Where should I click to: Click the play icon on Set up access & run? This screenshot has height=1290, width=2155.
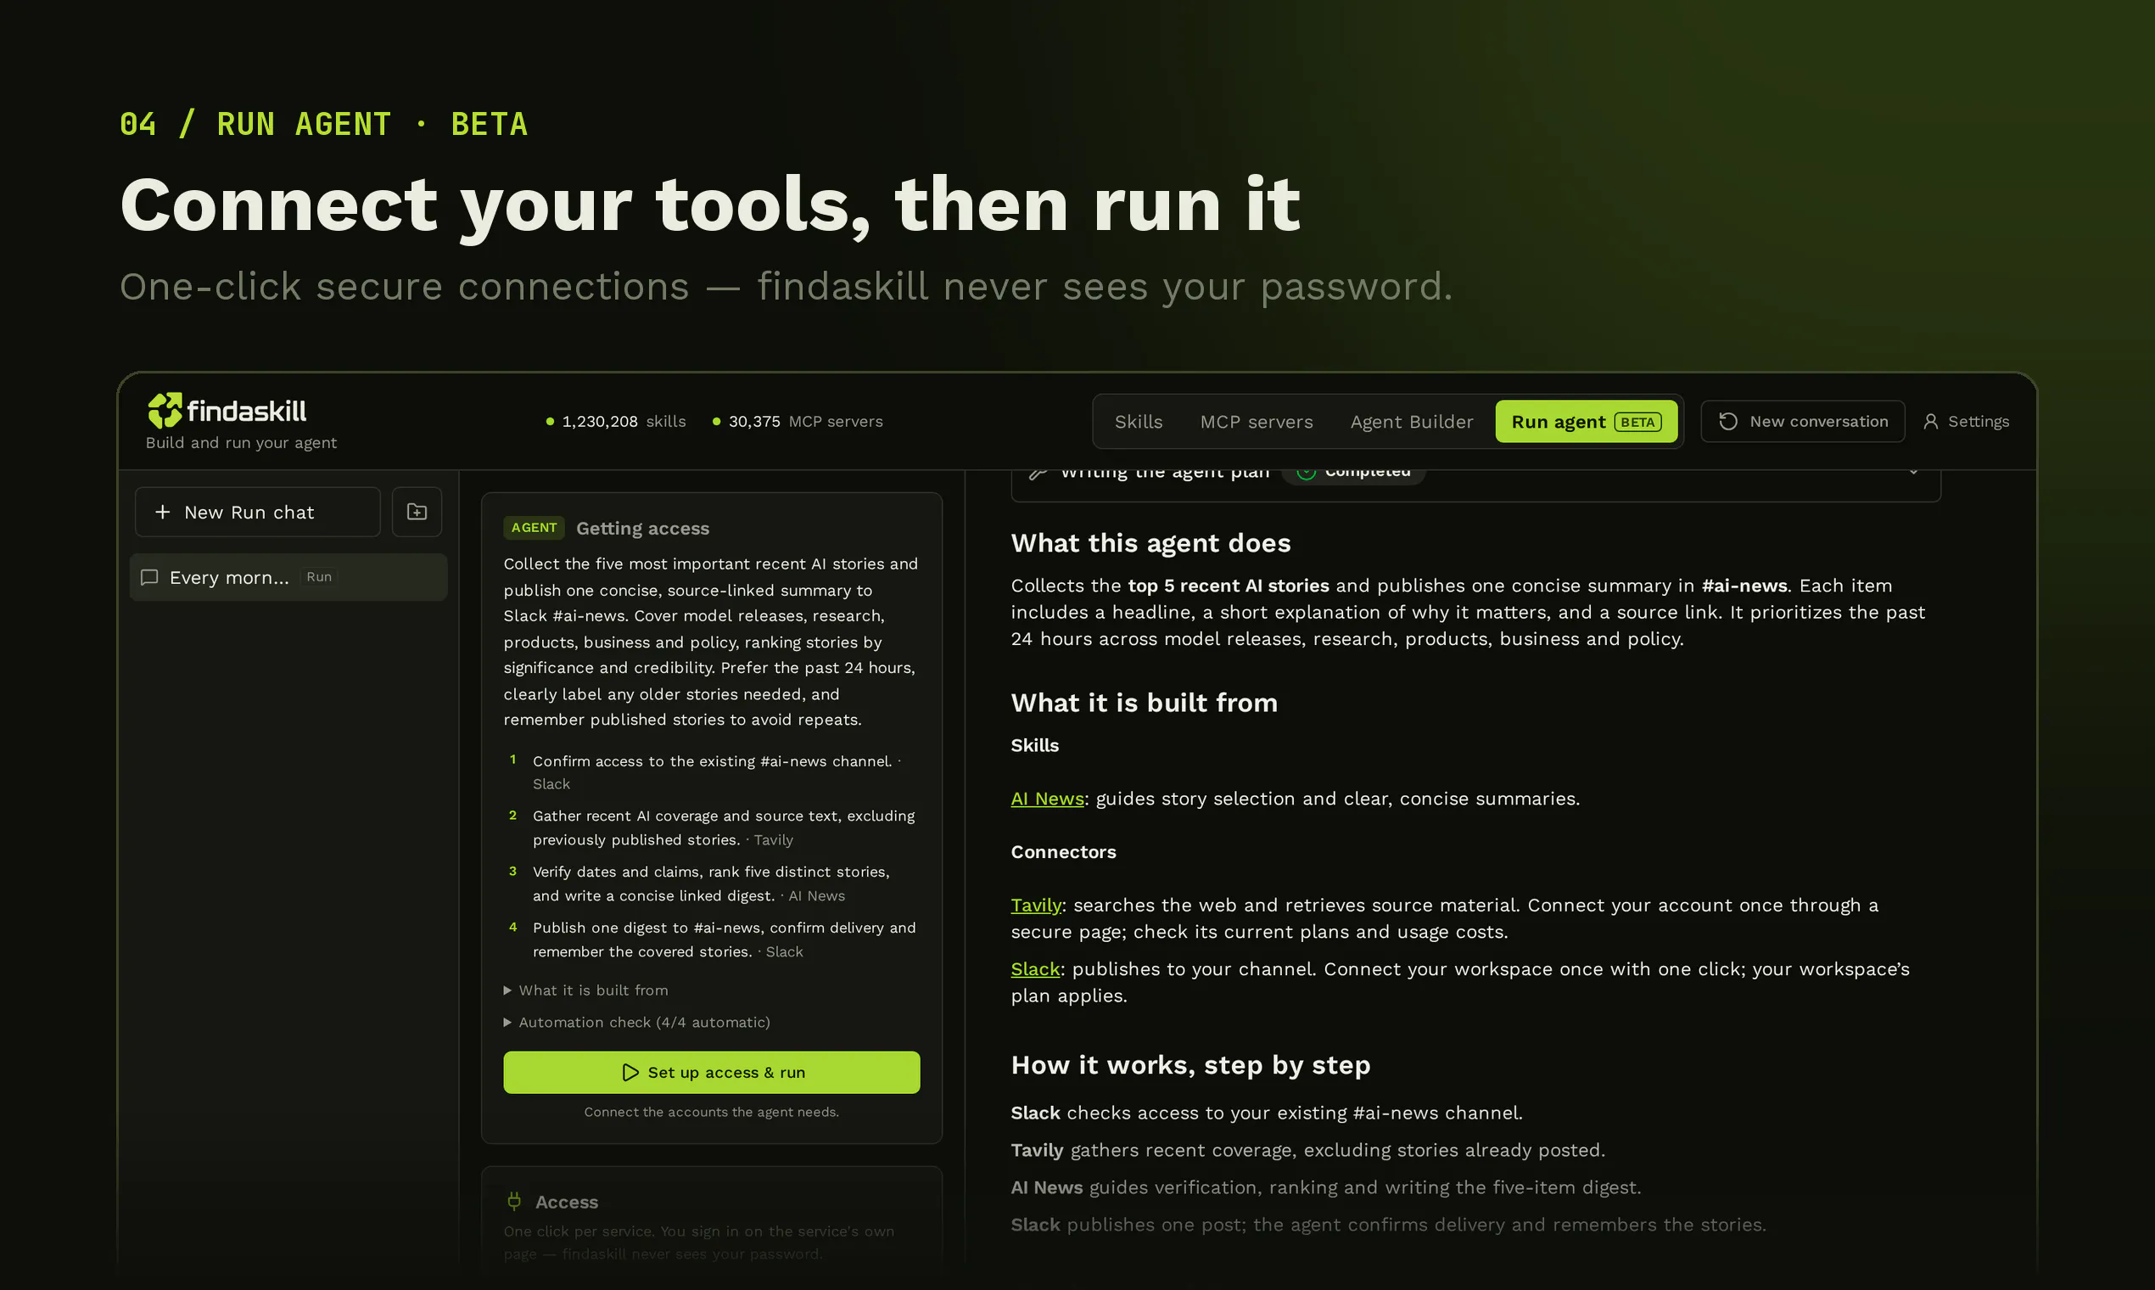click(630, 1073)
